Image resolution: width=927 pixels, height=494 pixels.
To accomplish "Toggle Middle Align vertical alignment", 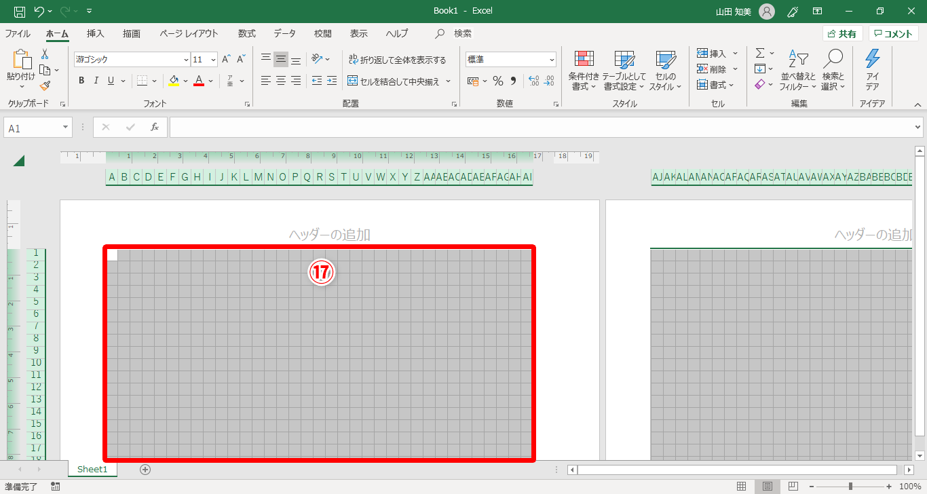I will (281, 59).
